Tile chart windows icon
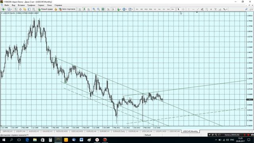Image resolution: width=254 pixels, height=143 pixels. pos(103,9)
